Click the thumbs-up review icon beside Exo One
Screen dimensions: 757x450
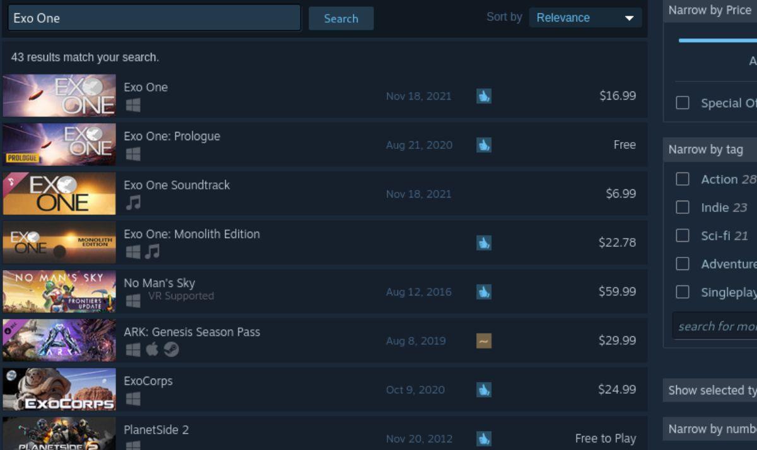[484, 96]
